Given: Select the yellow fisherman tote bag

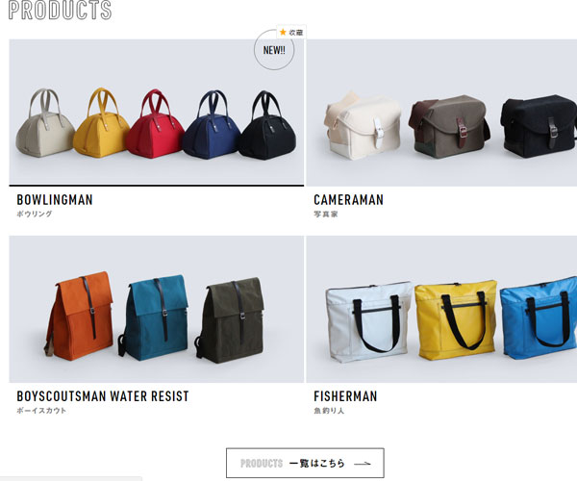Looking at the screenshot, I should [456, 320].
